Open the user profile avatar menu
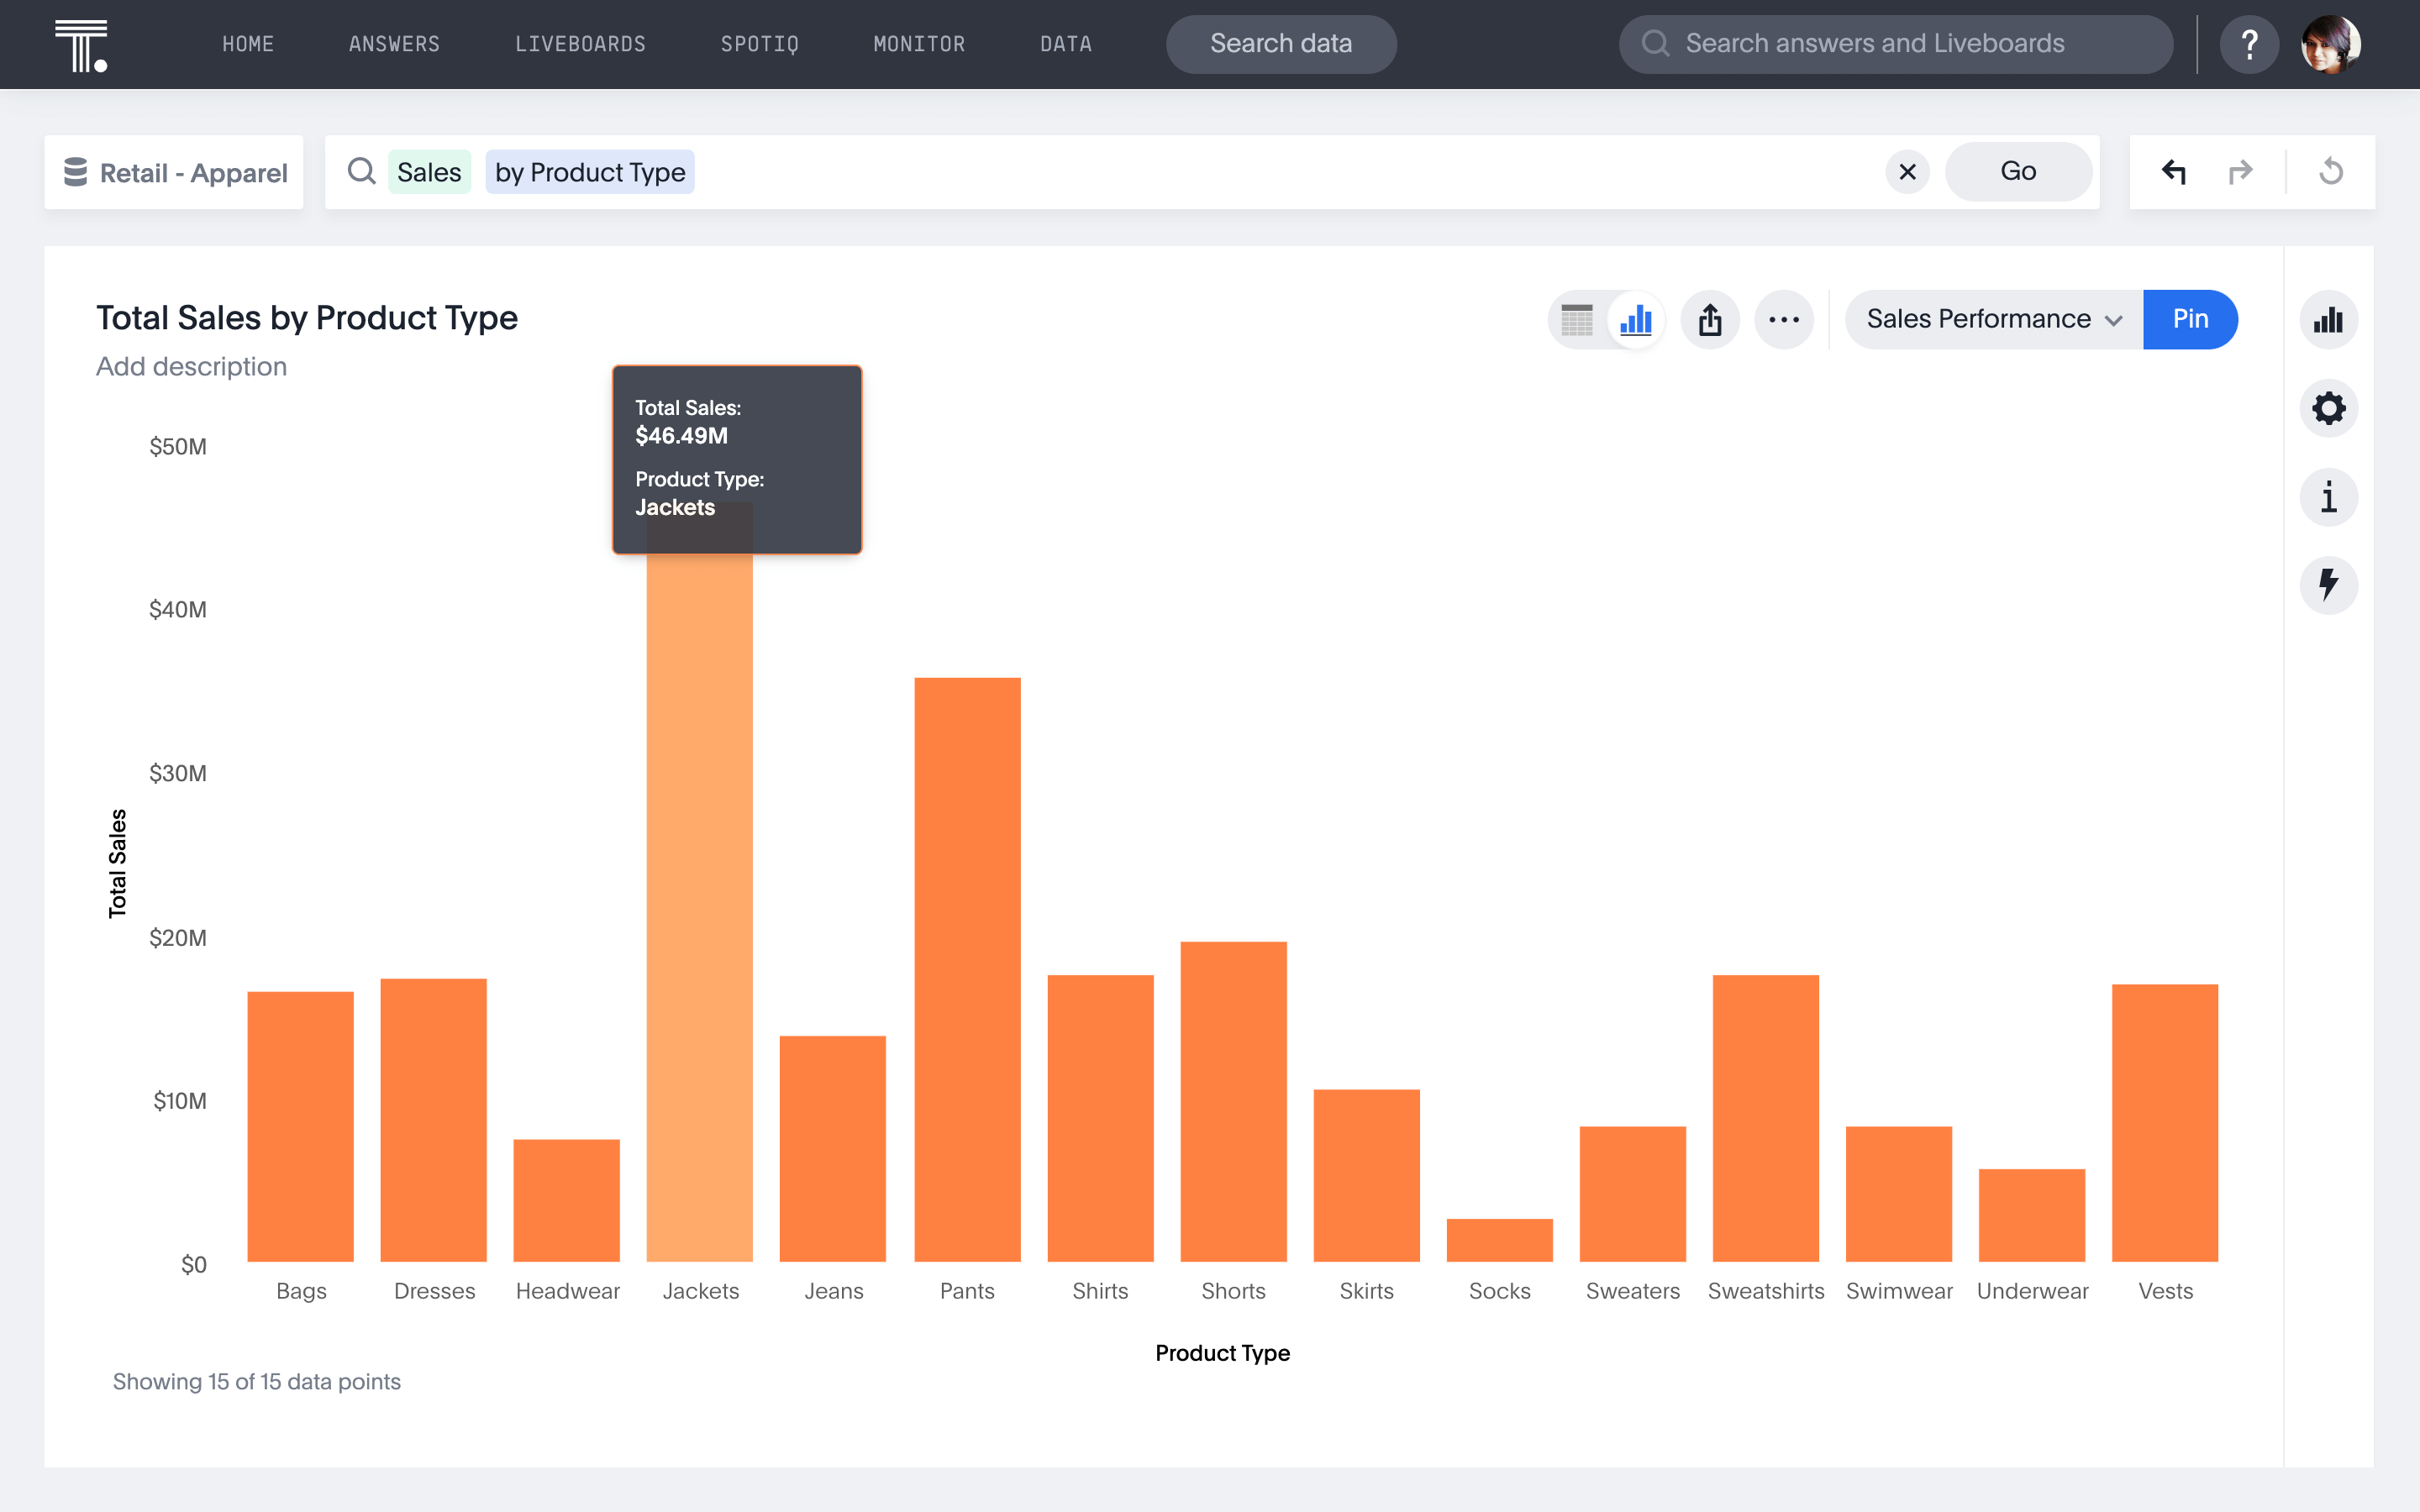Image resolution: width=2420 pixels, height=1512 pixels. [x=2330, y=44]
